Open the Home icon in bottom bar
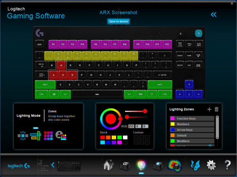The width and height of the screenshot is (237, 177). point(108,165)
